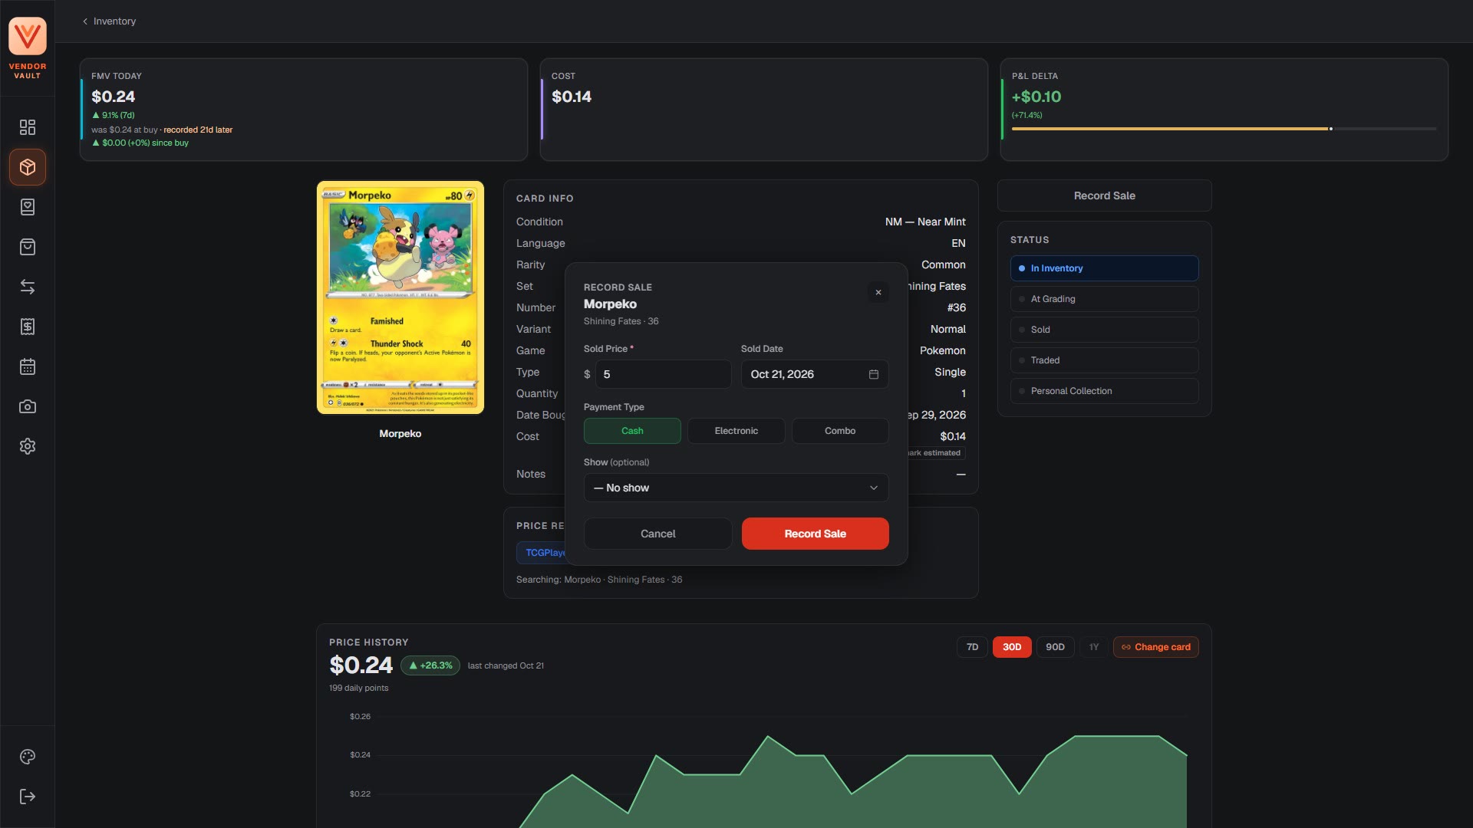Image resolution: width=1473 pixels, height=828 pixels.
Task: Open the receipt dollar icon in sidebar
Action: click(x=28, y=327)
